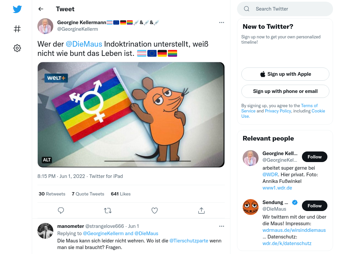Reply to tweet via speech bubble icon

tap(61, 210)
